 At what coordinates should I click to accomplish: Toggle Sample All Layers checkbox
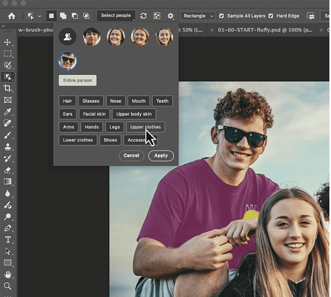pos(221,16)
